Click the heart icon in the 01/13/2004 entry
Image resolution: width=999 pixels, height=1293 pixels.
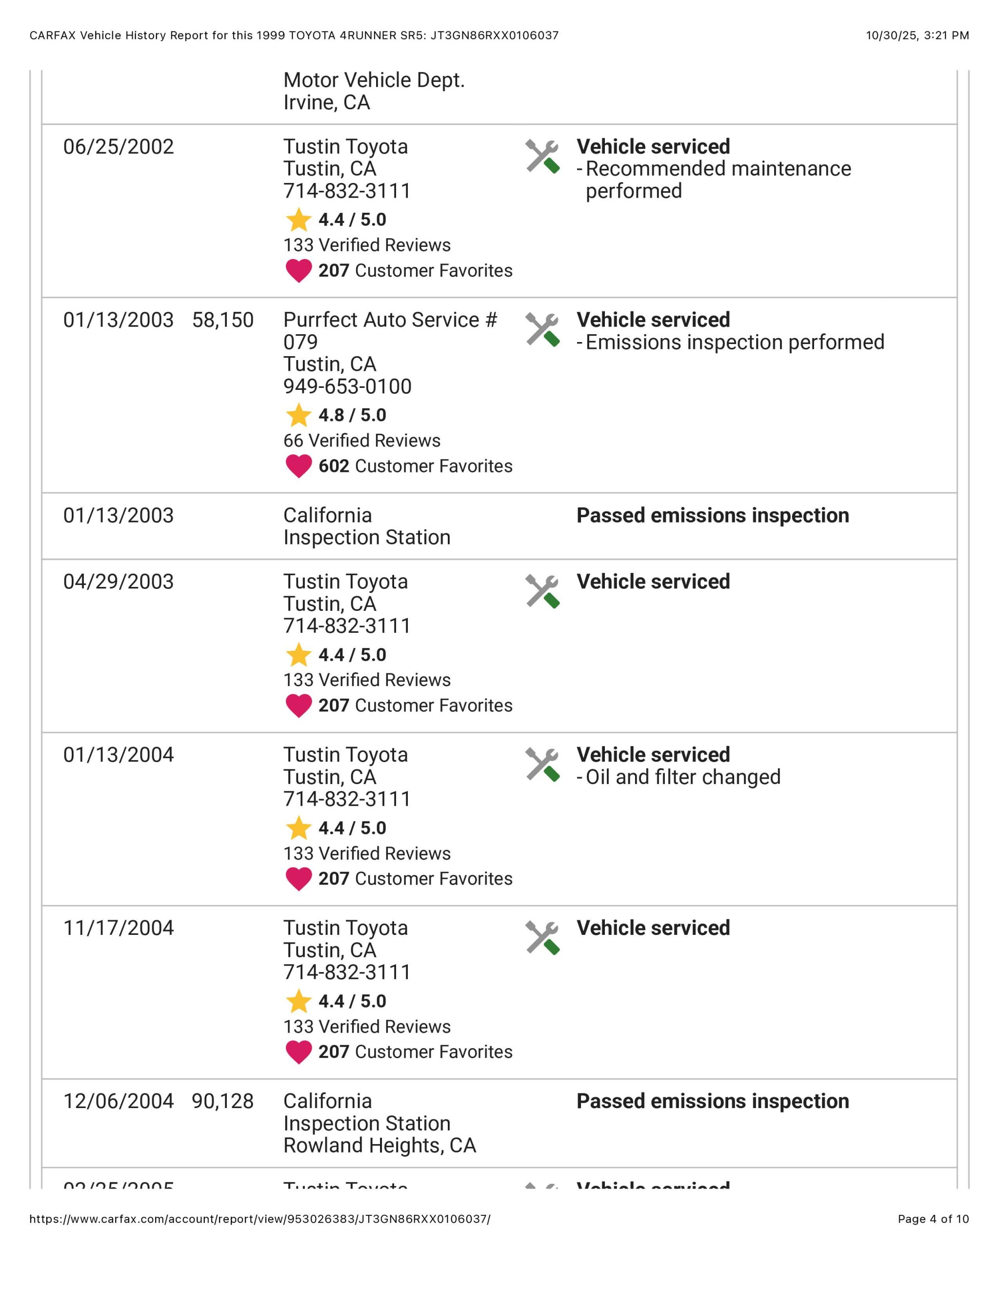point(299,879)
